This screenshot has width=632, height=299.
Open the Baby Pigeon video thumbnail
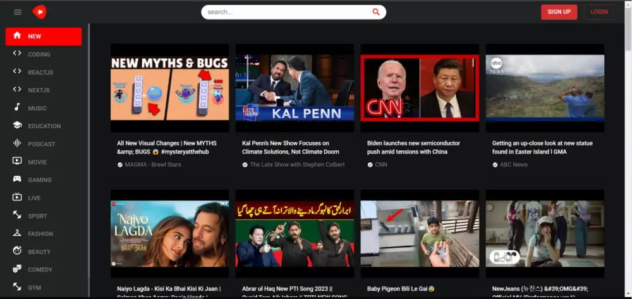(x=420, y=234)
